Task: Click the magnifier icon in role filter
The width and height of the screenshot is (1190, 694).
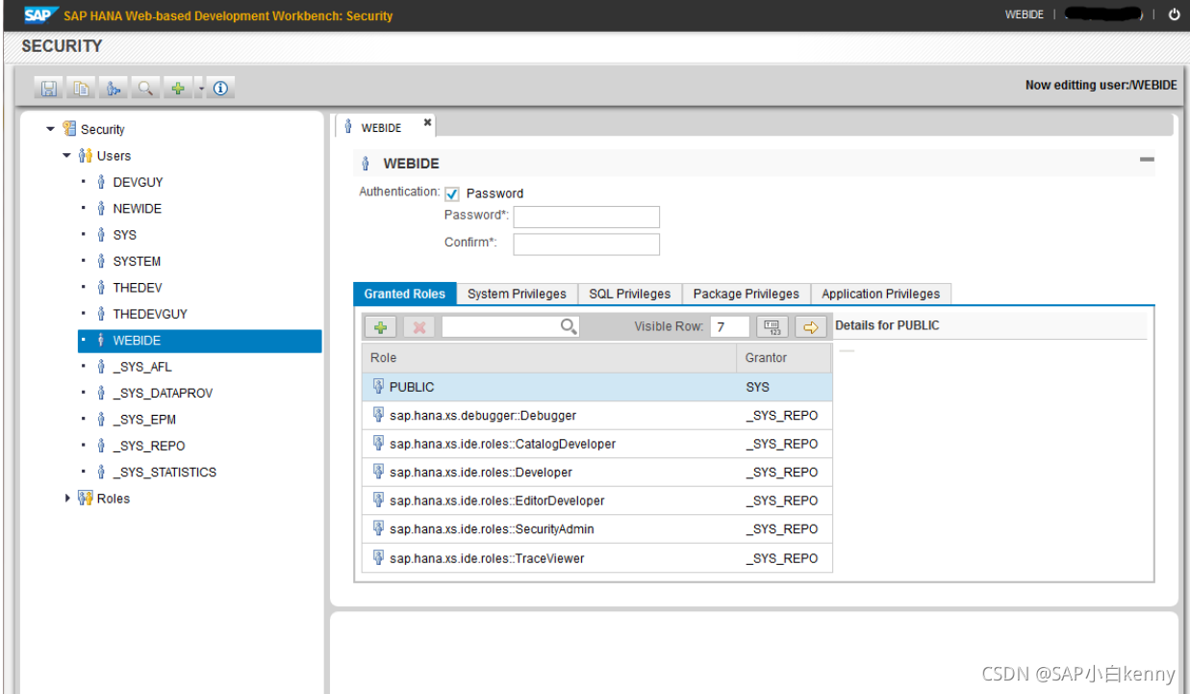Action: pyautogui.click(x=569, y=327)
